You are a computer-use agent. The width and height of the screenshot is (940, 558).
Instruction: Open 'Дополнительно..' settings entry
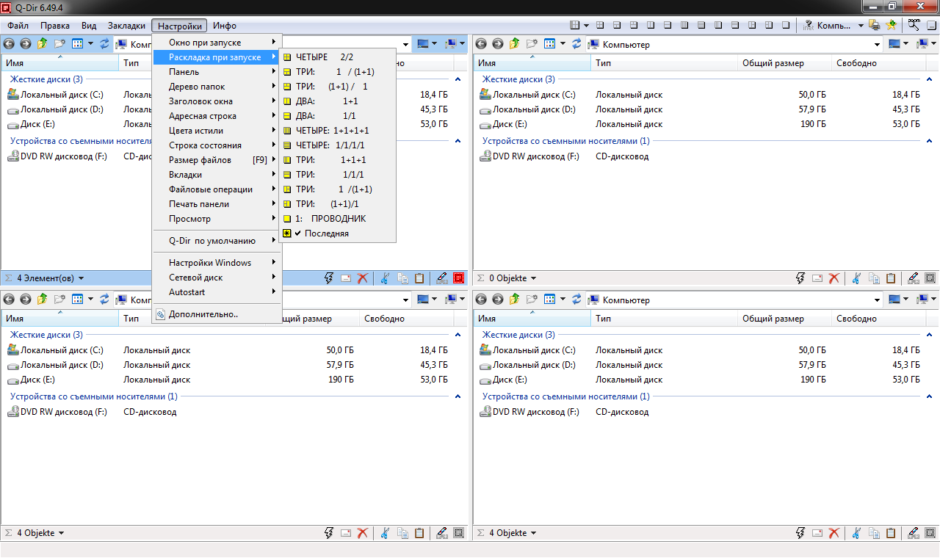[x=217, y=314]
